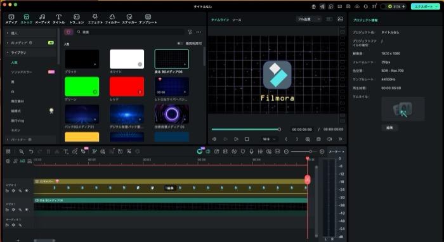Switch to the オーディオ audio tab
Viewport: 444px width, 242px height.
[x=42, y=19]
